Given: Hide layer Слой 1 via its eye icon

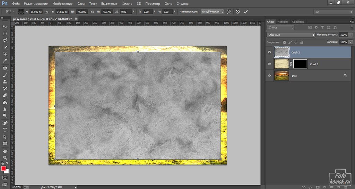Looking at the screenshot, I should click(269, 64).
